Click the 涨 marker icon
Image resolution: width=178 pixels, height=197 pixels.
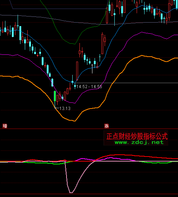click(x=106, y=126)
